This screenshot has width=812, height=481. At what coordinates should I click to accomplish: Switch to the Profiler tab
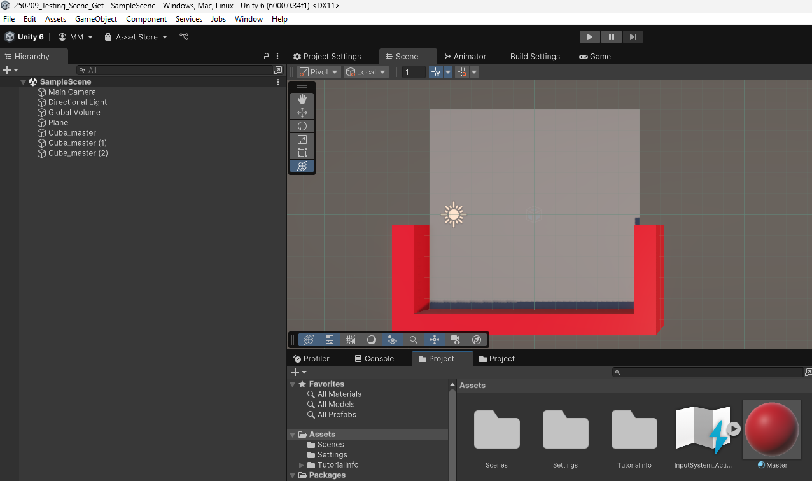click(311, 359)
